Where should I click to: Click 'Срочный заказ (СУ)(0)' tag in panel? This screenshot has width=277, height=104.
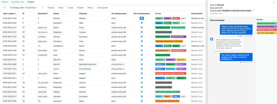click(267, 33)
